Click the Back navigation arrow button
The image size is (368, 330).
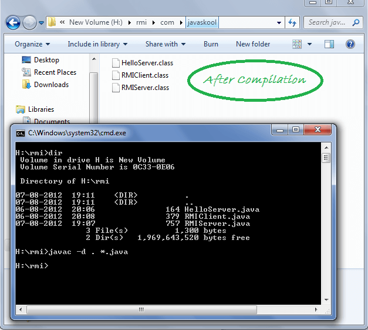[x=13, y=23]
